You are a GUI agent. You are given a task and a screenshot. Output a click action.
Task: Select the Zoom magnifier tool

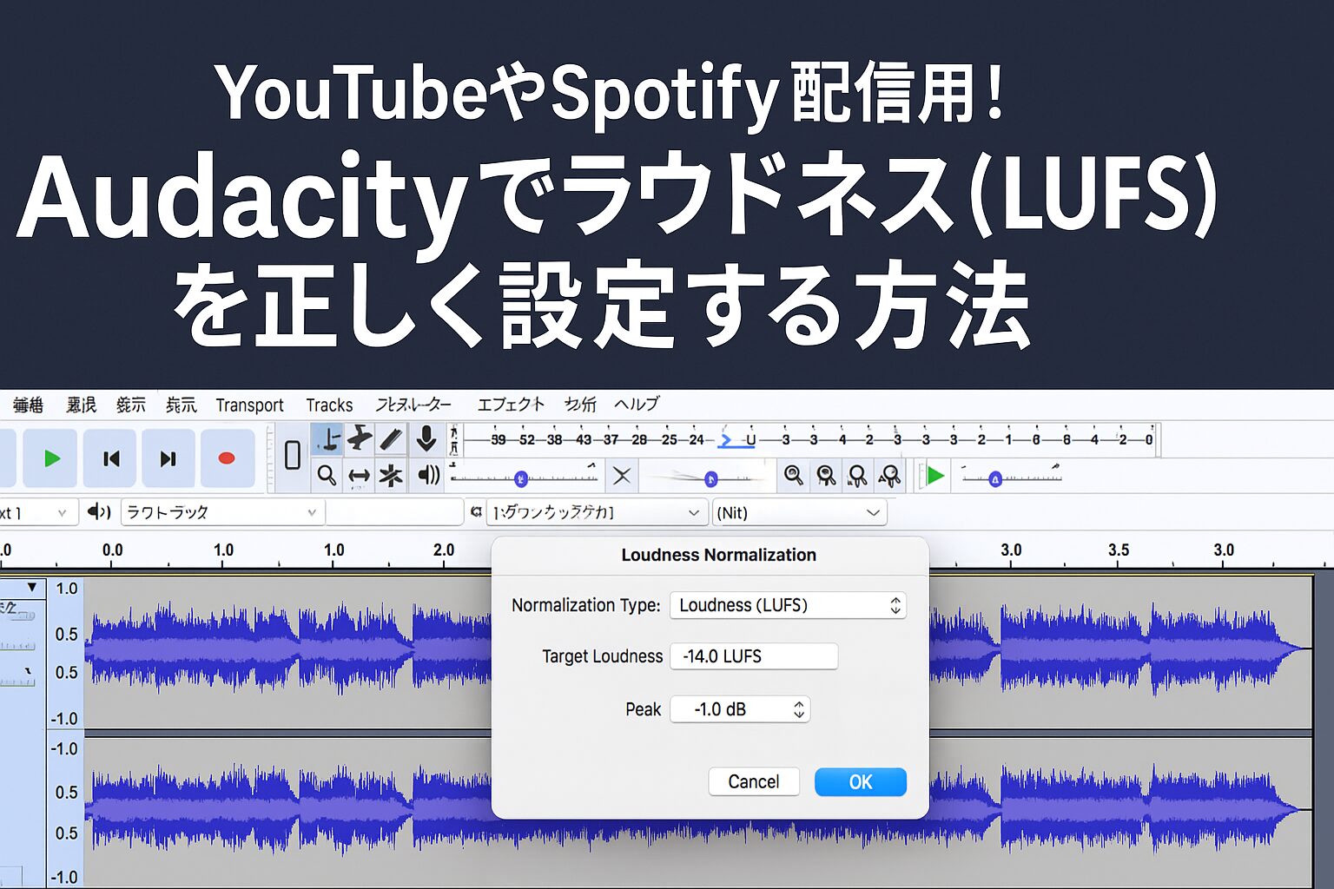(327, 475)
